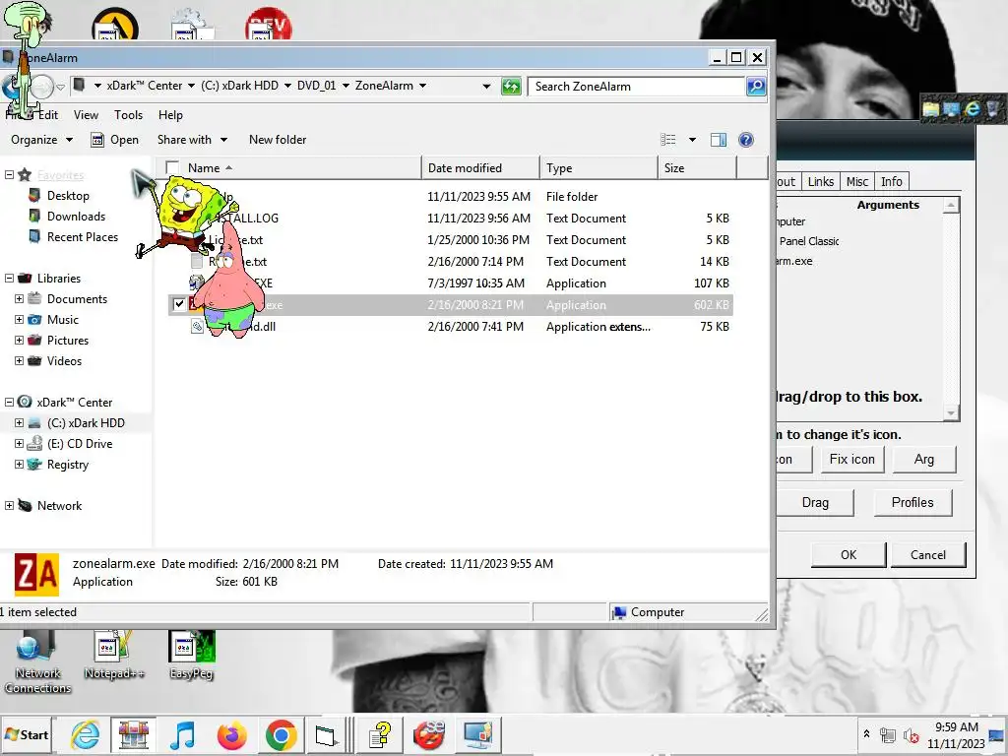
Task: Open the music note app in taskbar
Action: [182, 734]
